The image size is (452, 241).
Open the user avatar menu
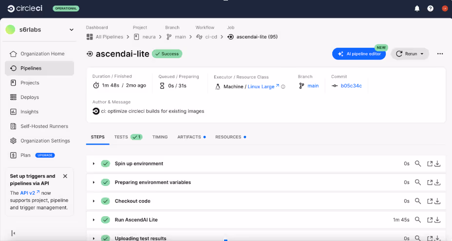445,9
